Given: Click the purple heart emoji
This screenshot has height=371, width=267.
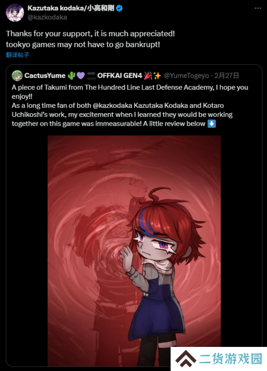Looking at the screenshot, I should pos(80,76).
